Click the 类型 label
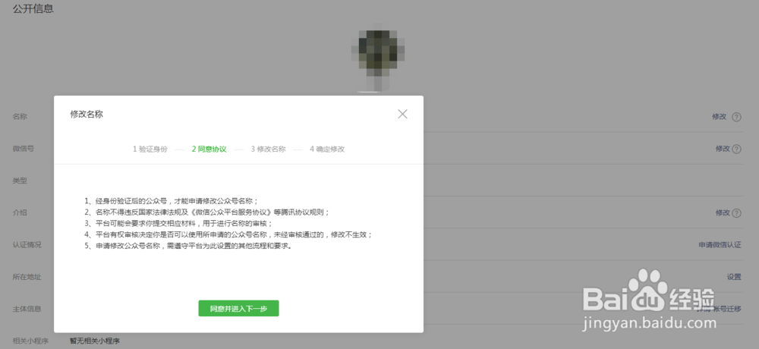 [x=20, y=181]
